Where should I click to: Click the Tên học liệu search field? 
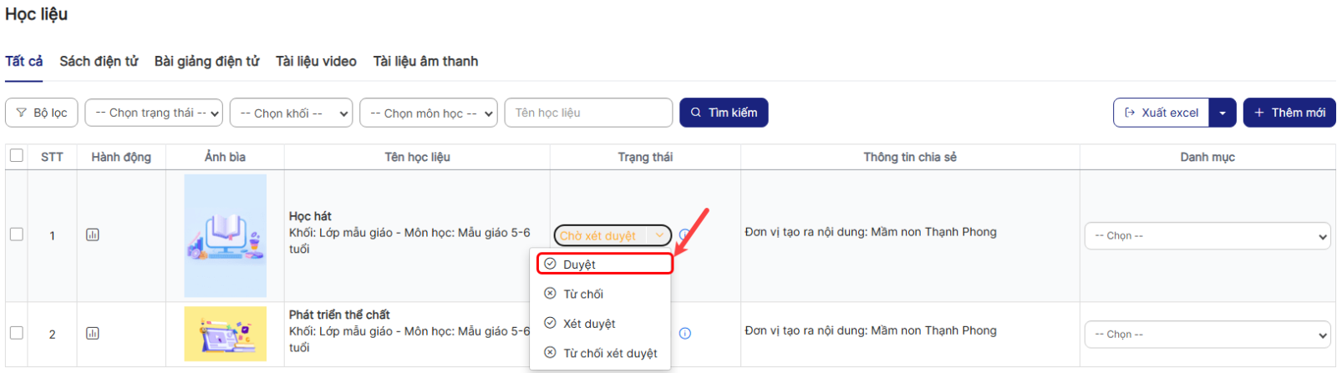(x=588, y=113)
